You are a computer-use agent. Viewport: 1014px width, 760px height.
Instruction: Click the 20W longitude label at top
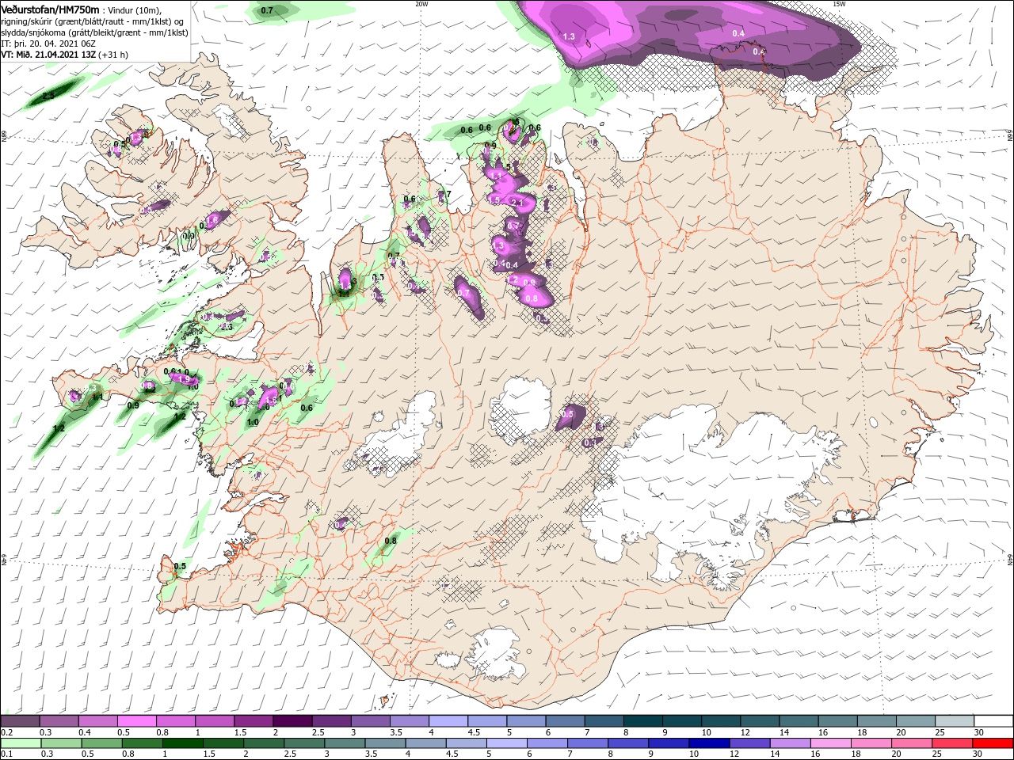(x=421, y=3)
